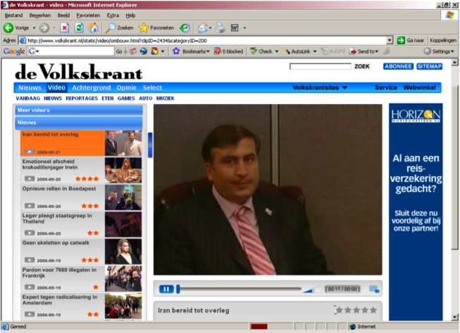The width and height of the screenshot is (460, 333).
Task: Pause the video with the player button
Action: [167, 289]
